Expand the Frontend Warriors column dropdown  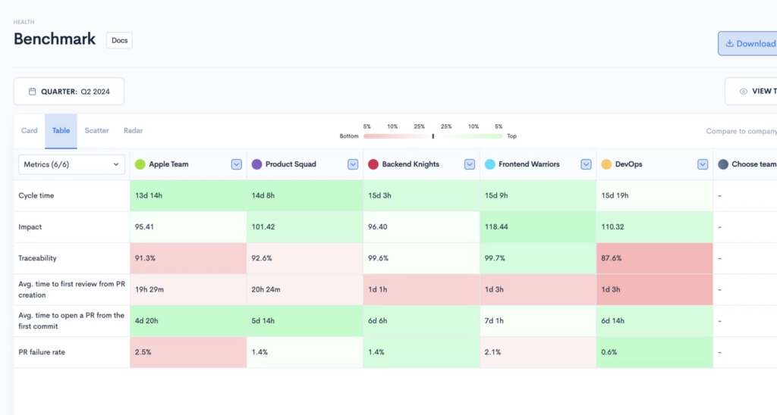586,164
